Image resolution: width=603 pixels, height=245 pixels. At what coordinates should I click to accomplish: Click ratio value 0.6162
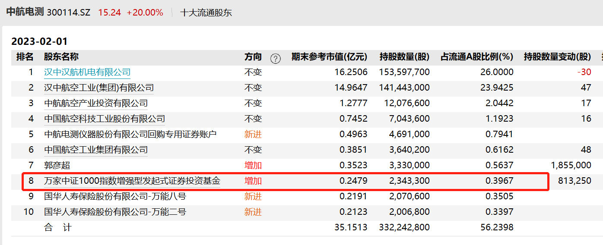[500, 150]
